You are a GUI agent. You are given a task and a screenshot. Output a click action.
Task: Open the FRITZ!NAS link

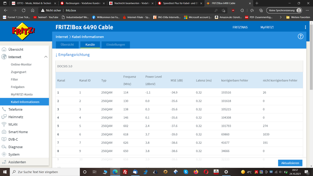tap(240, 27)
